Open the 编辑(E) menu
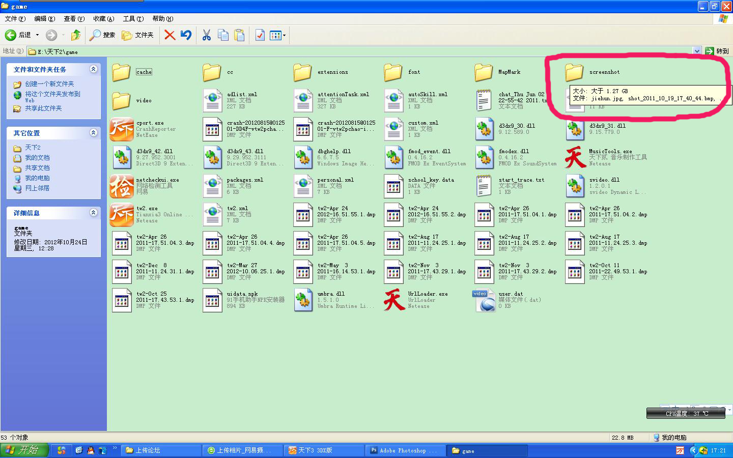The width and height of the screenshot is (733, 458). (44, 19)
